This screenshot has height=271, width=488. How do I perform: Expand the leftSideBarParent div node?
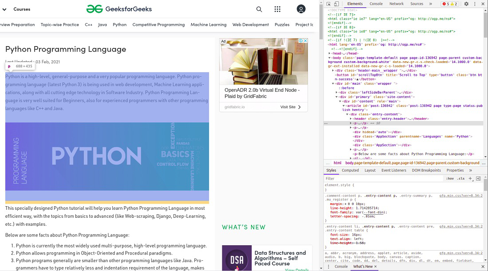[x=337, y=92]
